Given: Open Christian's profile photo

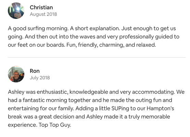Looking at the screenshot, I should [x=16, y=11].
